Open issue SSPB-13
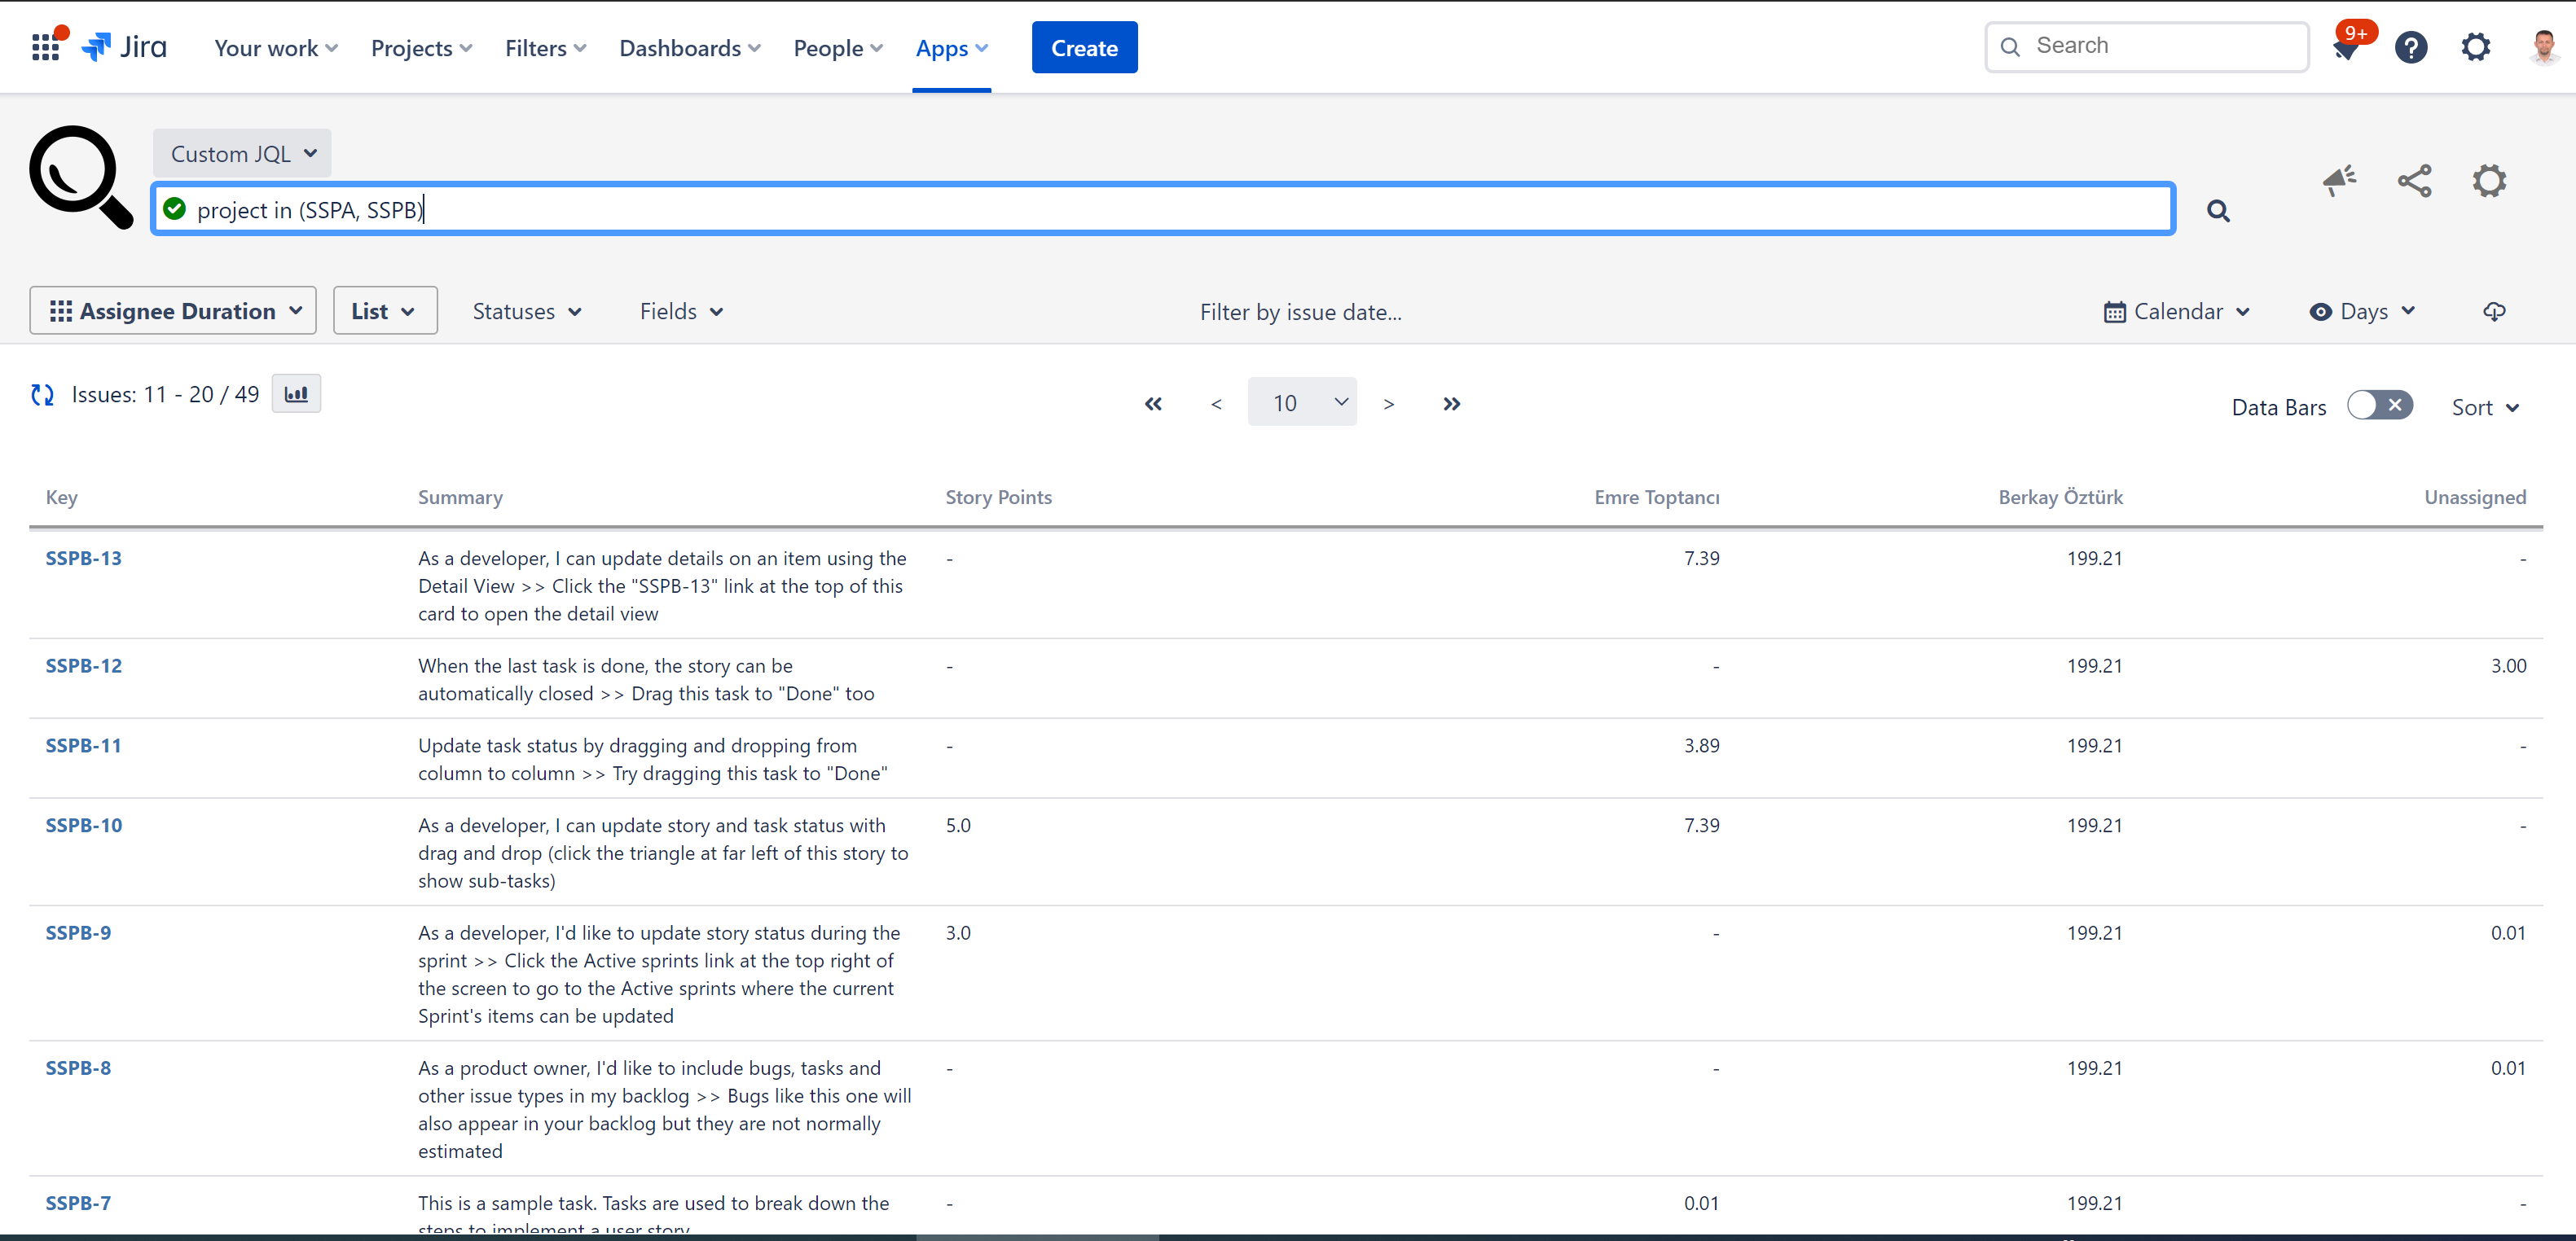2576x1241 pixels. click(x=83, y=558)
